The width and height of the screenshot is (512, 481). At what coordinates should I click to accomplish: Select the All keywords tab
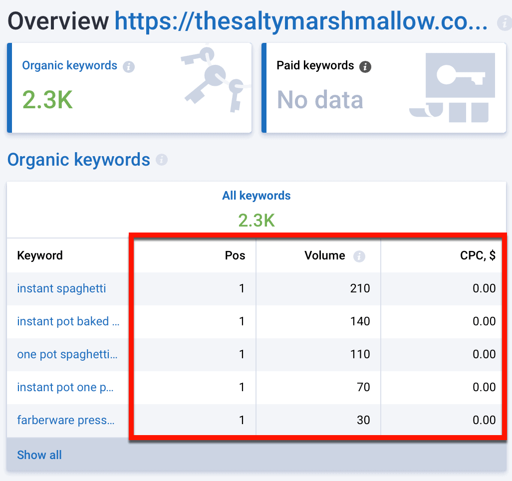[256, 196]
